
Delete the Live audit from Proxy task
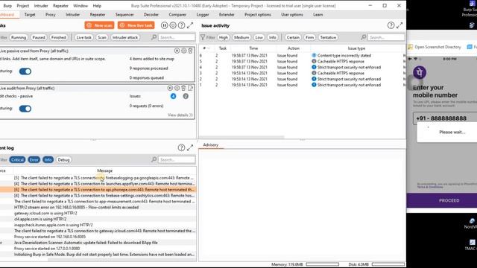(x=183, y=88)
